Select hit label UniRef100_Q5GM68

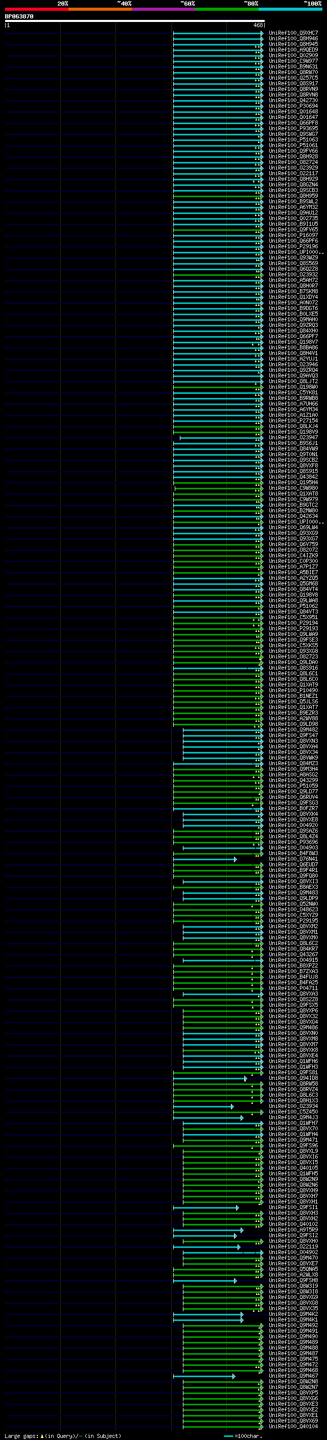(x=293, y=583)
